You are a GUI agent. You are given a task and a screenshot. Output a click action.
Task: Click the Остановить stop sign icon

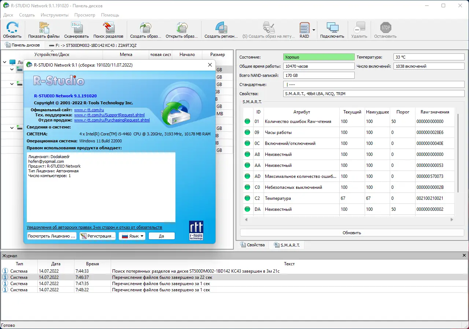click(385, 27)
